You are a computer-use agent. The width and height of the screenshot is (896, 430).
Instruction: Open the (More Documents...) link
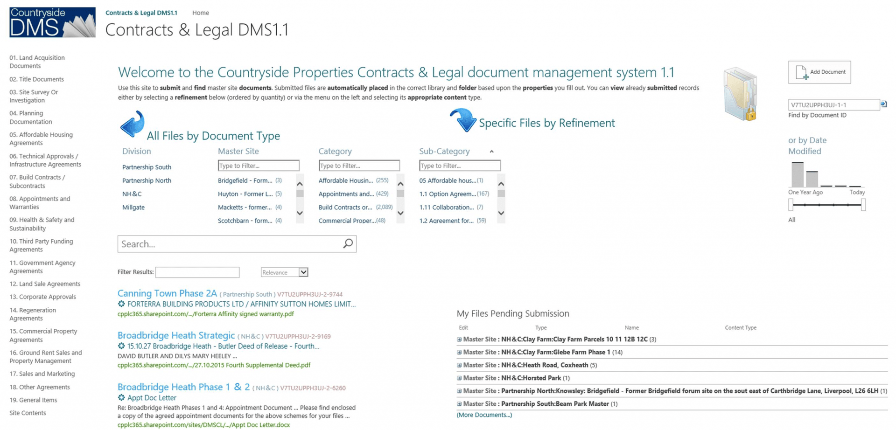pos(484,415)
